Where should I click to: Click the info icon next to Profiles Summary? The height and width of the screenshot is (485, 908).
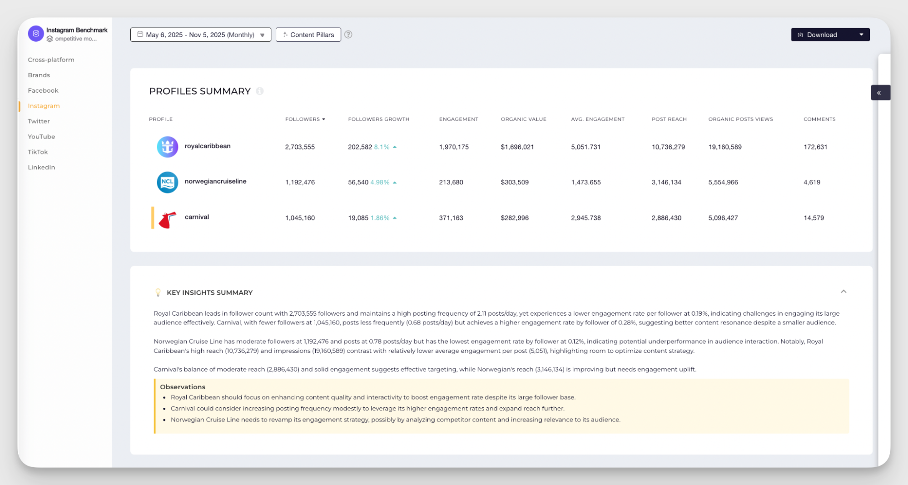260,91
